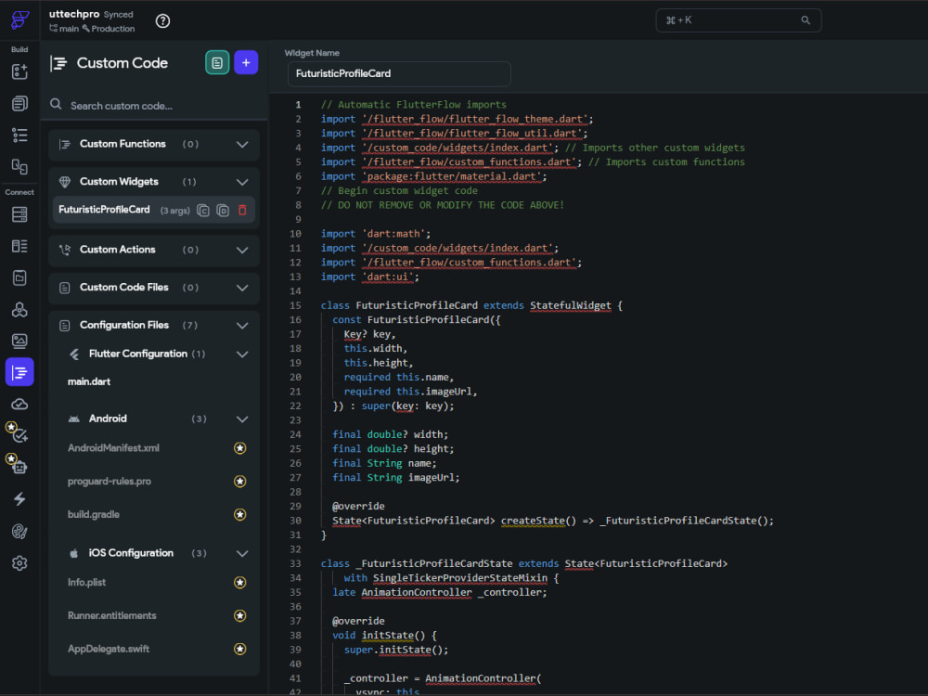The image size is (928, 696).
Task: Click star badge next to proguard-rules.pro
Action: click(x=239, y=481)
